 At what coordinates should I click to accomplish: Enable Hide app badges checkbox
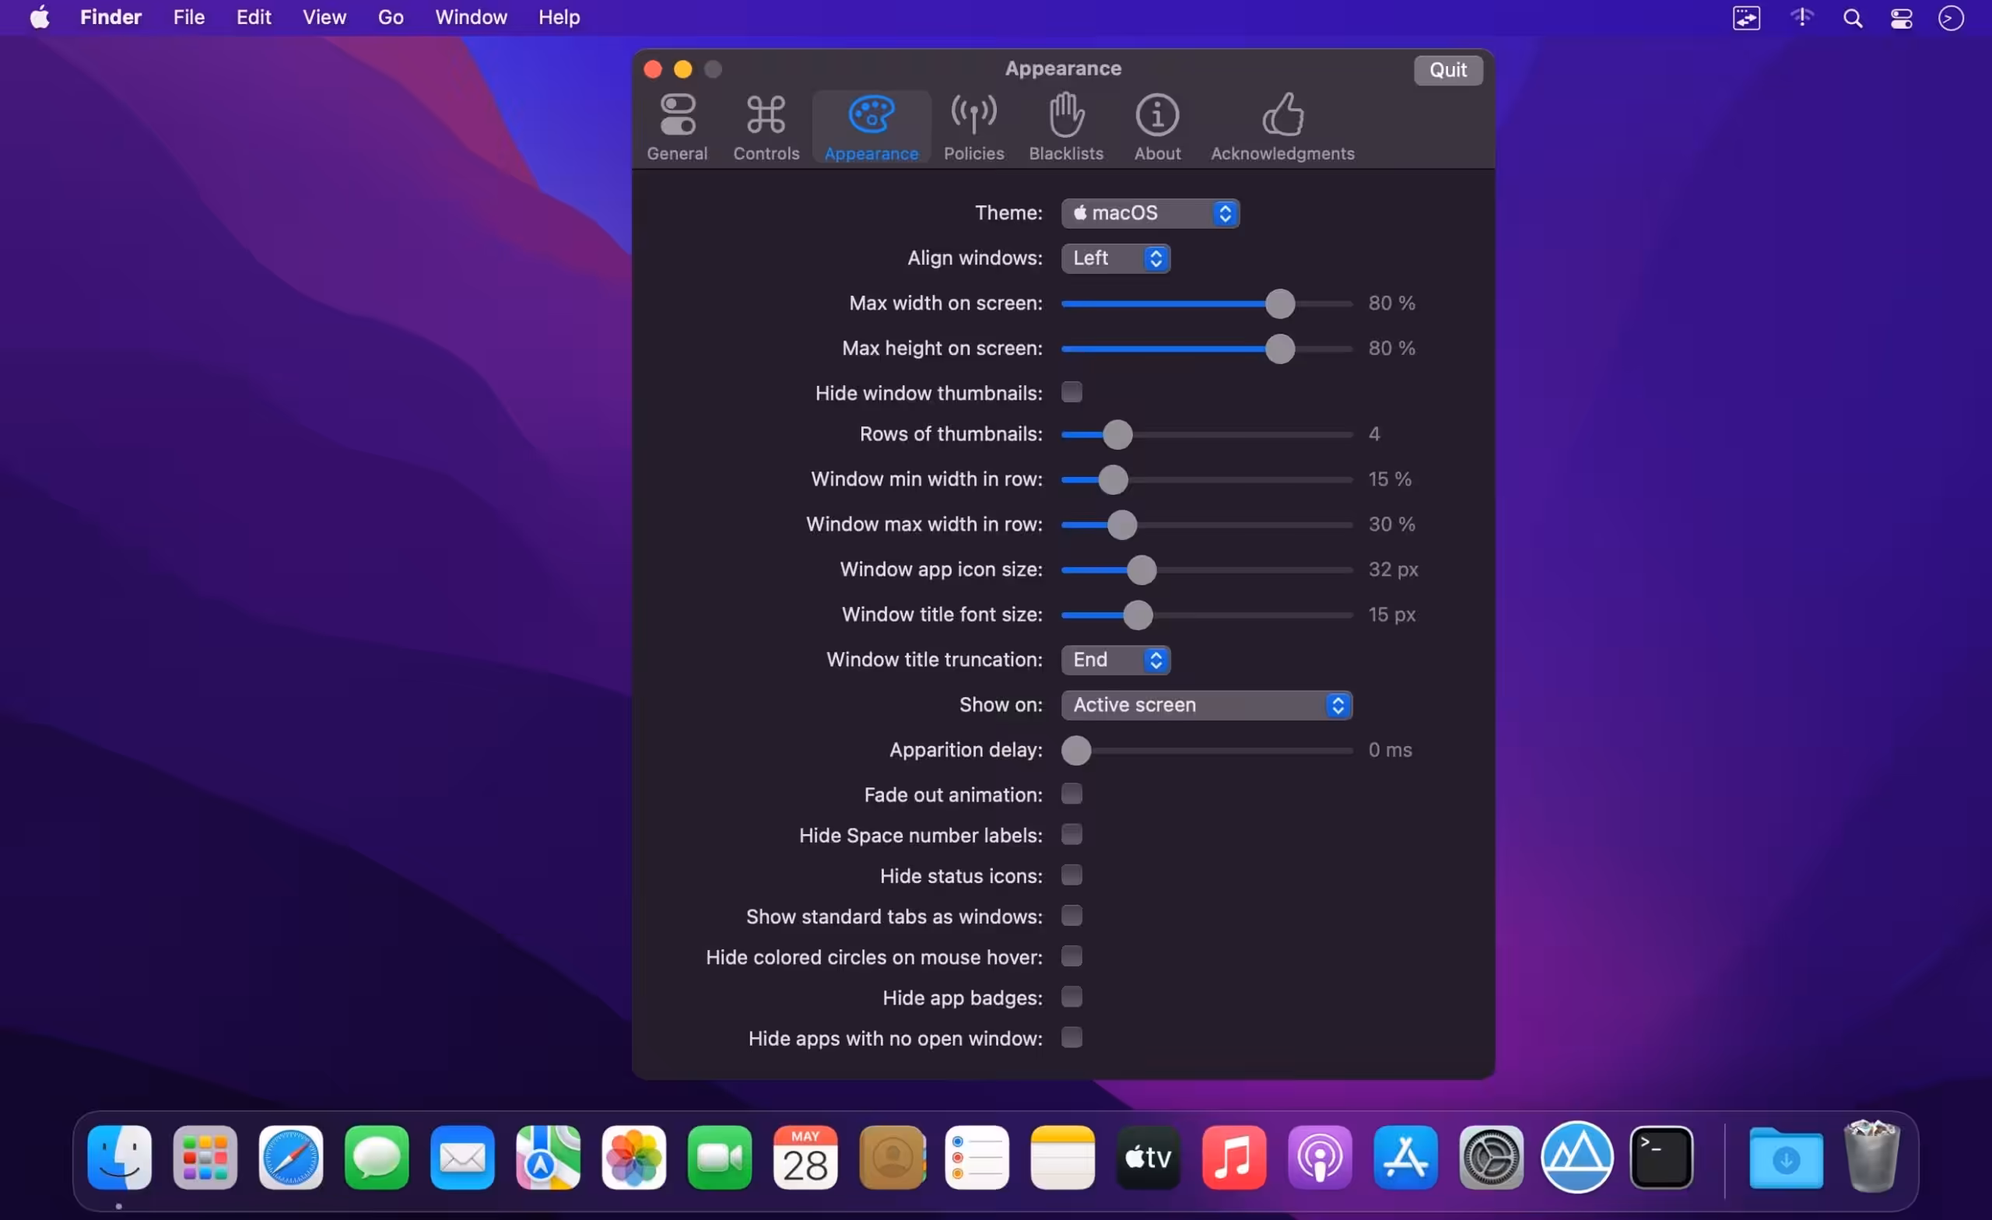pyautogui.click(x=1071, y=997)
